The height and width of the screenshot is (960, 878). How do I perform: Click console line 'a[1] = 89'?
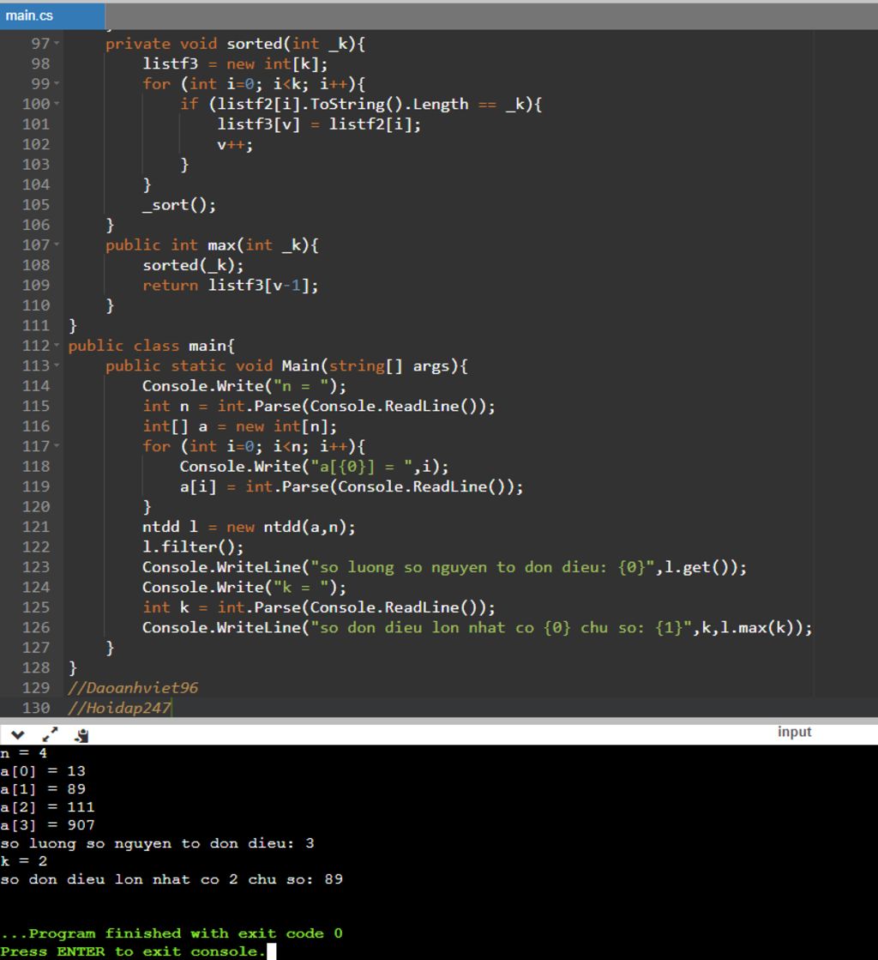[x=43, y=789]
